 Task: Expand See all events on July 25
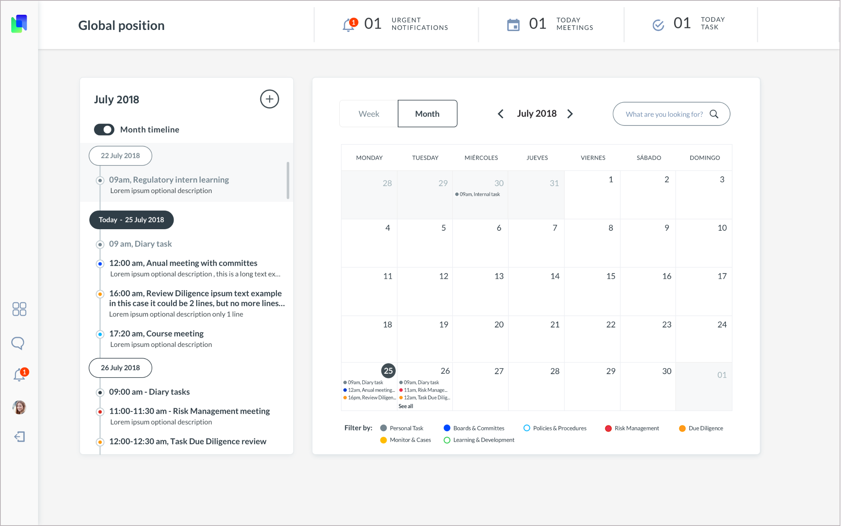point(406,406)
